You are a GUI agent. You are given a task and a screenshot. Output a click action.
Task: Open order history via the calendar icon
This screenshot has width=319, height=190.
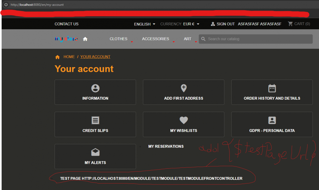point(272,88)
